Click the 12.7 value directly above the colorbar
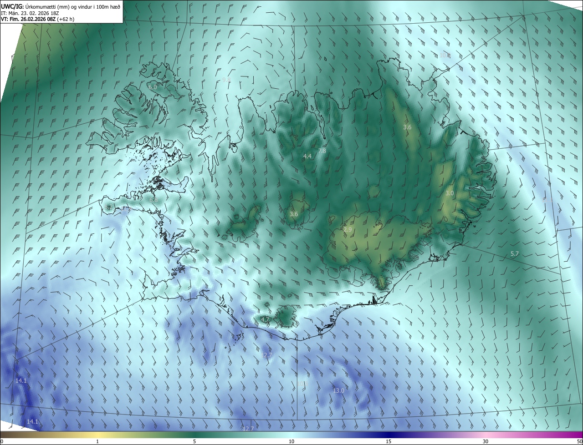 [x=248, y=429]
